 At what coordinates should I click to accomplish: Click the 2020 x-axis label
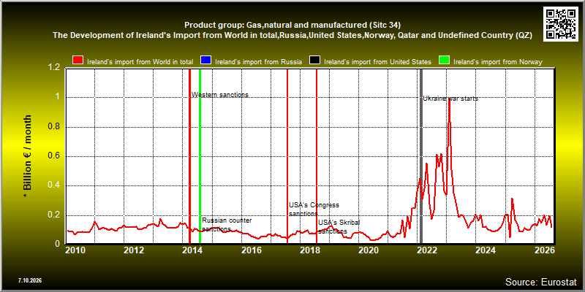pyautogui.click(x=369, y=250)
